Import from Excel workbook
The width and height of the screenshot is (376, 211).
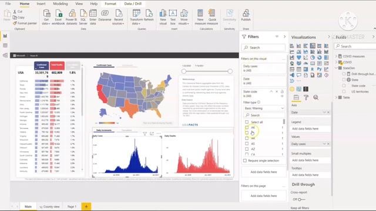pyautogui.click(x=58, y=17)
